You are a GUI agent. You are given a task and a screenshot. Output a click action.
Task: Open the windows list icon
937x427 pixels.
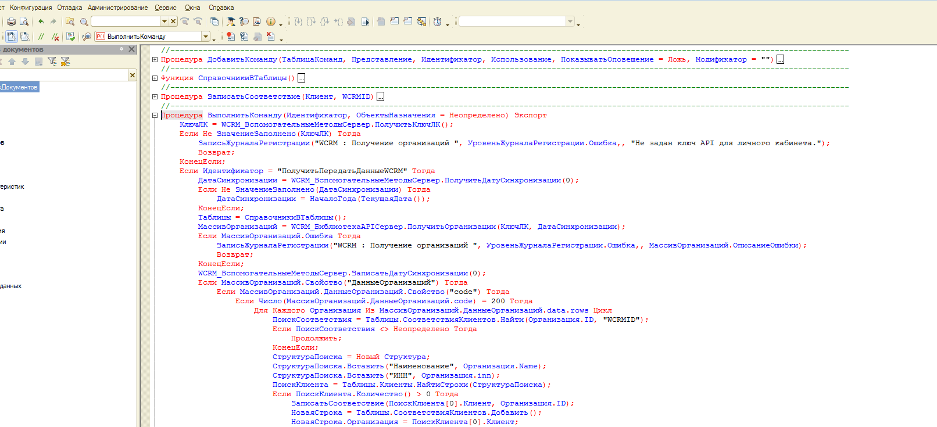click(x=214, y=21)
